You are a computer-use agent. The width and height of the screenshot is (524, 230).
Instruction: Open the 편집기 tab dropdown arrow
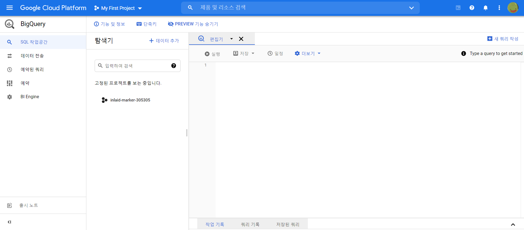point(232,39)
